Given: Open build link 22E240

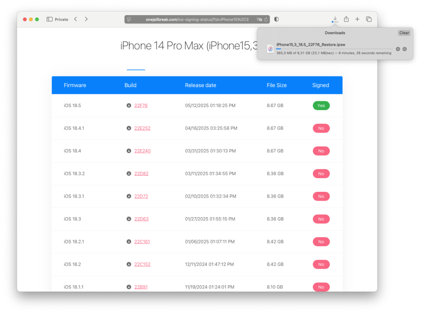Looking at the screenshot, I should point(142,151).
